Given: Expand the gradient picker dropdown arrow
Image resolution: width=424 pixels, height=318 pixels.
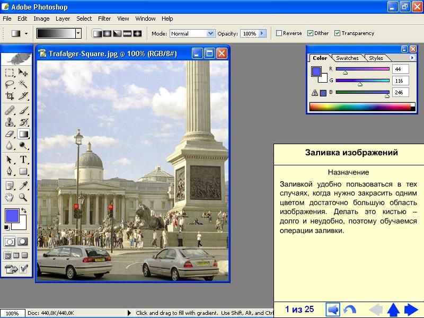Looking at the screenshot, I should tap(78, 33).
